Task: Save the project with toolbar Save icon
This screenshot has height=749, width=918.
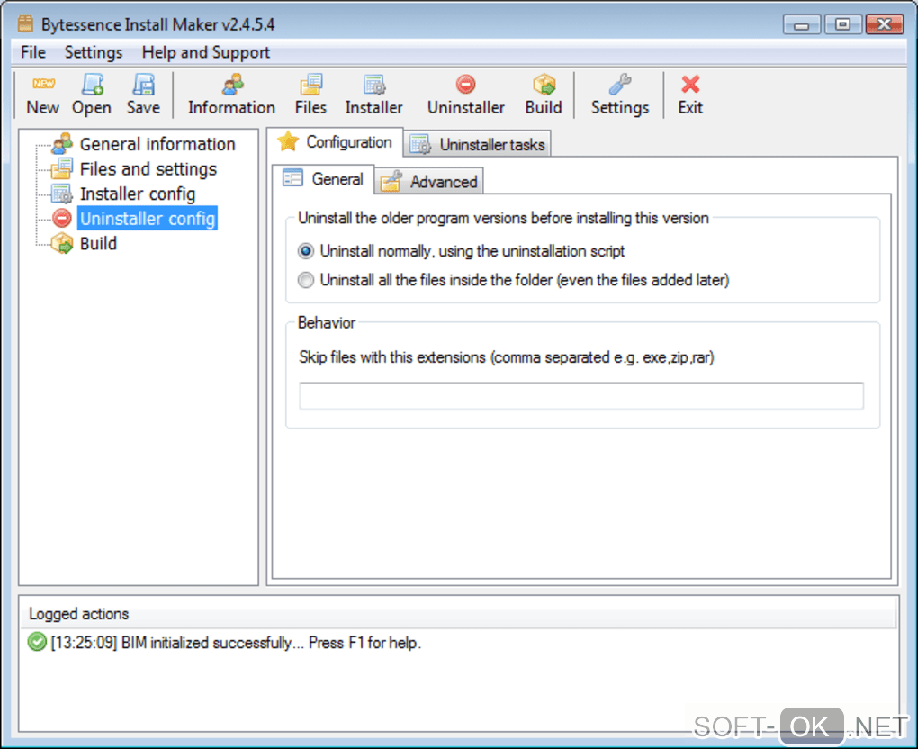Action: (143, 95)
